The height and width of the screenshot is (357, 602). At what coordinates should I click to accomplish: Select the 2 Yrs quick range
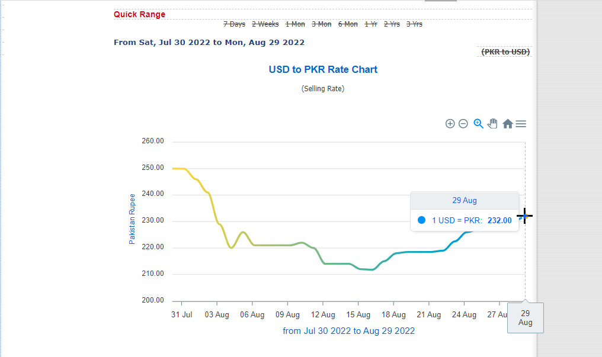point(392,24)
